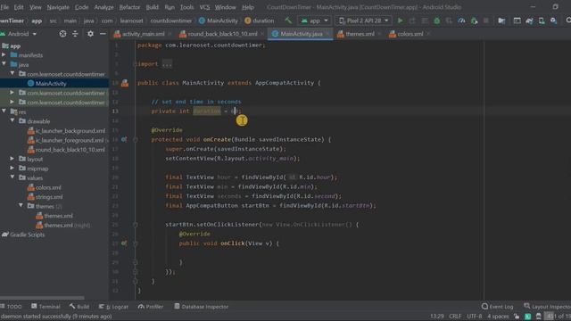Click the Debug app bug icon
Image resolution: width=571 pixels, height=321 pixels.
(436, 21)
